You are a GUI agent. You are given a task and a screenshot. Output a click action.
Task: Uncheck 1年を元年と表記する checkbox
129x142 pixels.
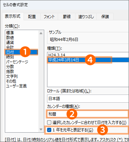[49, 130]
